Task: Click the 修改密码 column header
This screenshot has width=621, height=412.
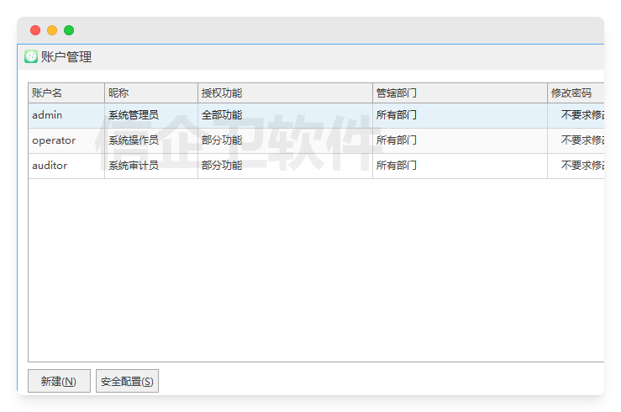Action: click(574, 92)
